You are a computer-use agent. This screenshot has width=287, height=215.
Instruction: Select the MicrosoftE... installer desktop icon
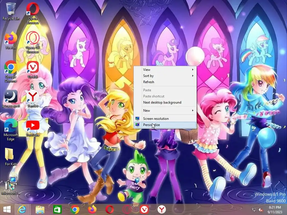click(11, 186)
